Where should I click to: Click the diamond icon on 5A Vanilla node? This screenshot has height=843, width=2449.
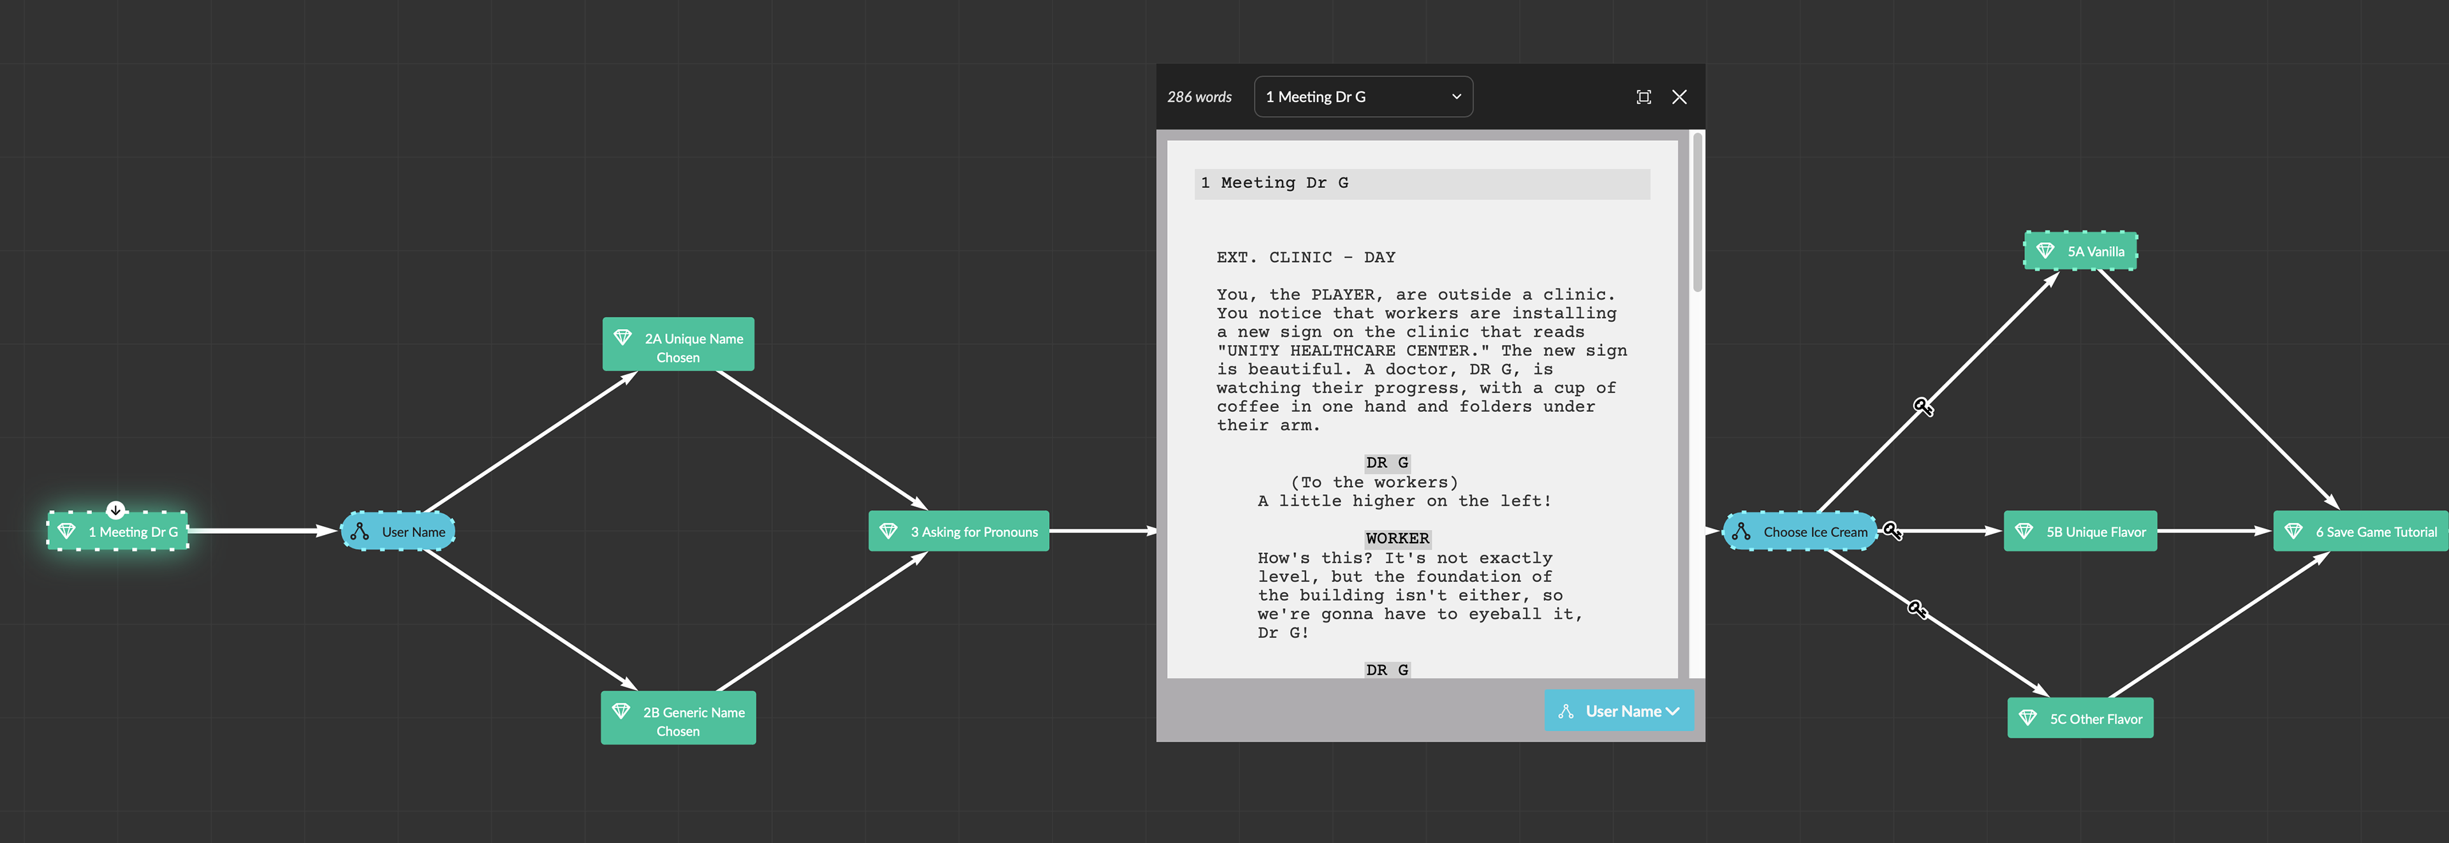point(2045,251)
